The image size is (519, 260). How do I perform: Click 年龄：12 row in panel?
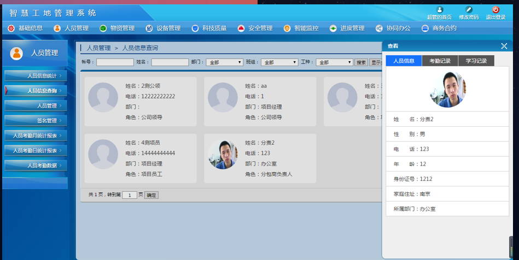tap(447, 164)
